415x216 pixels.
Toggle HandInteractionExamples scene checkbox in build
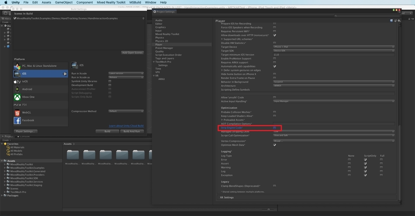(15, 18)
